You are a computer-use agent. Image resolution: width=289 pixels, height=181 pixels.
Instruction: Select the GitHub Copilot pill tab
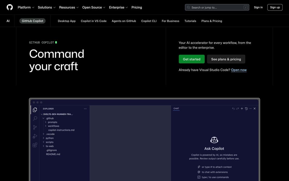33,21
